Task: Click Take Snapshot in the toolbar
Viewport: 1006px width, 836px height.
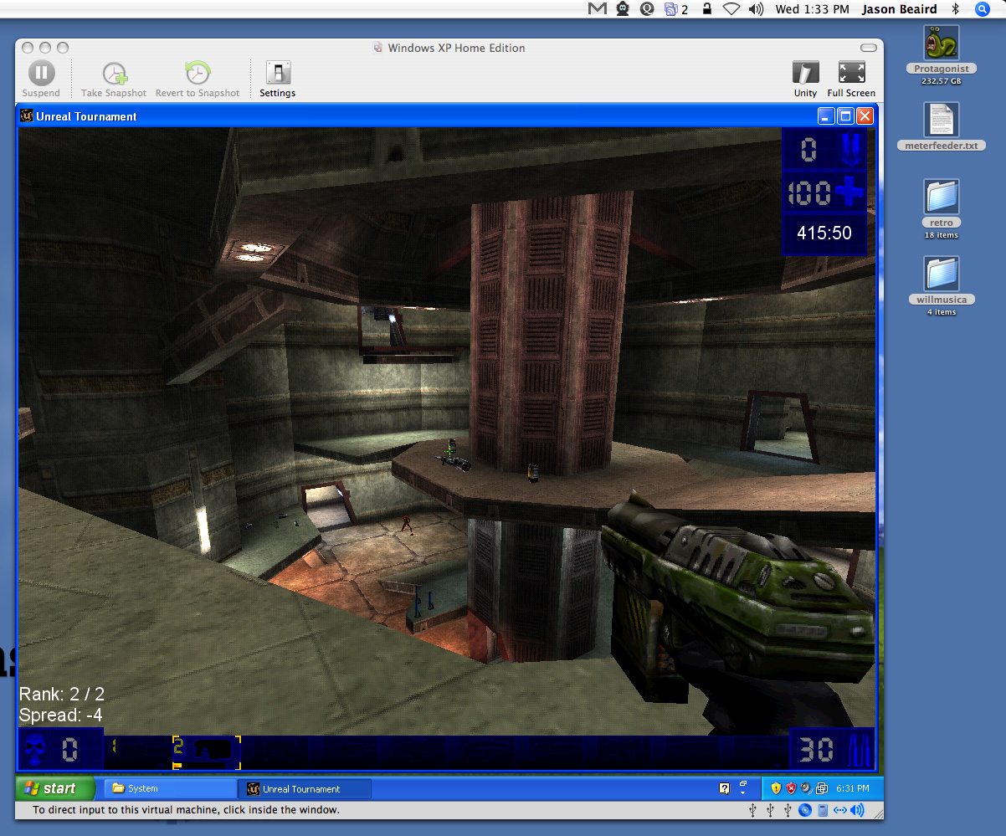Action: coord(114,79)
